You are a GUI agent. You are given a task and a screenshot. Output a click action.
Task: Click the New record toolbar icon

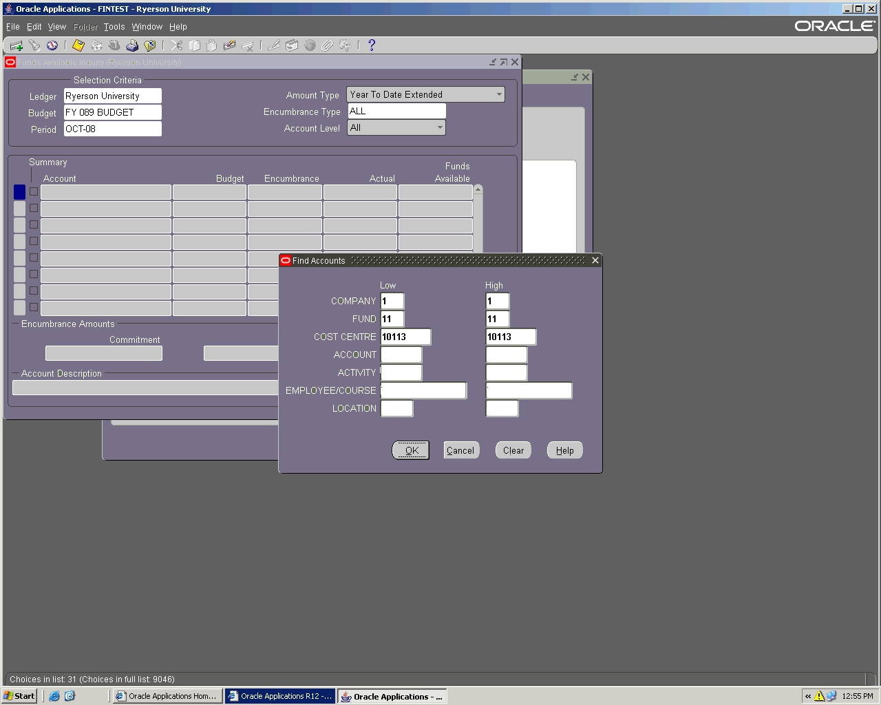coord(17,45)
